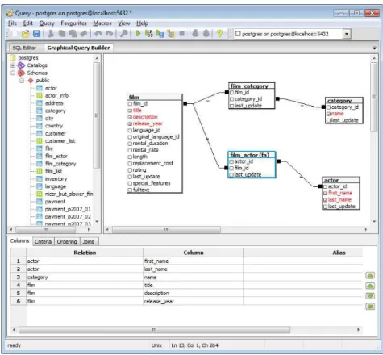Switch to the SQL Editor tab
This screenshot has width=383, height=355.
pos(24,48)
